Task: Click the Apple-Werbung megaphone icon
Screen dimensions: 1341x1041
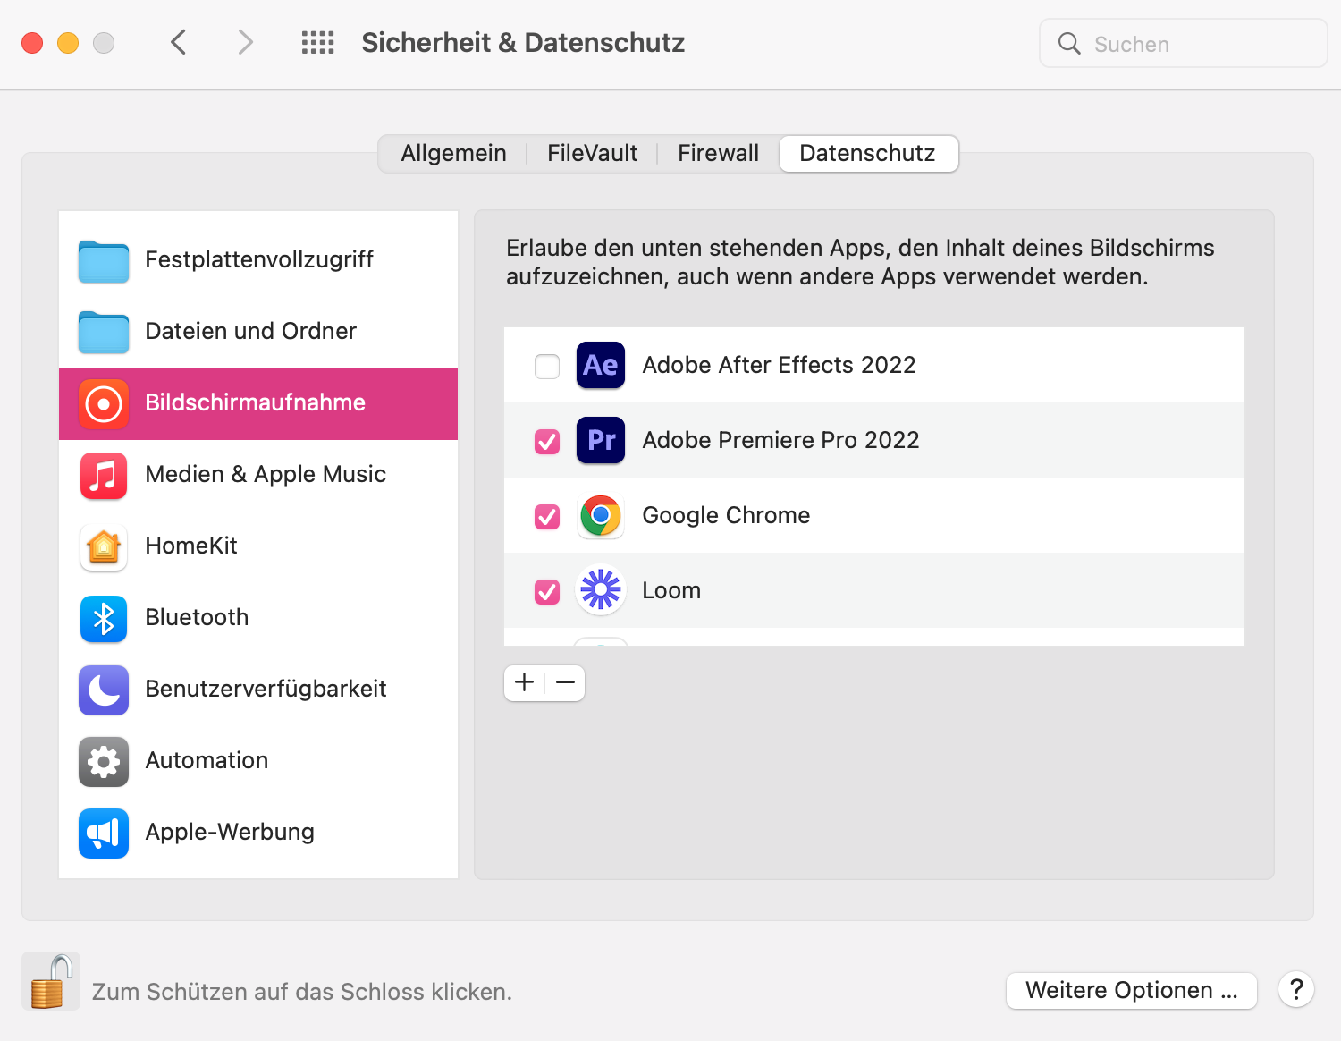Action: click(104, 833)
